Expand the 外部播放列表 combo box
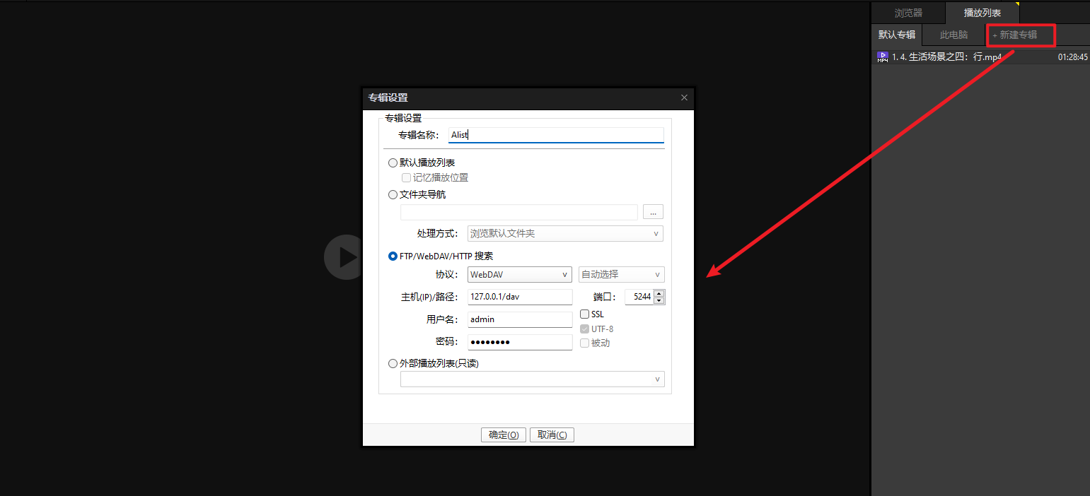 coord(532,379)
